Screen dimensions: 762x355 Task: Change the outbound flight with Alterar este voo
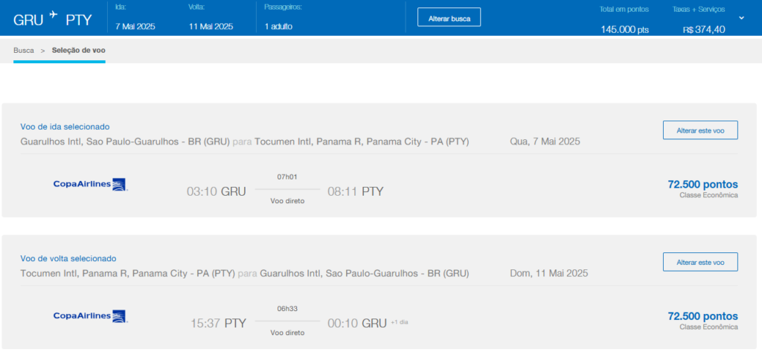coord(699,130)
